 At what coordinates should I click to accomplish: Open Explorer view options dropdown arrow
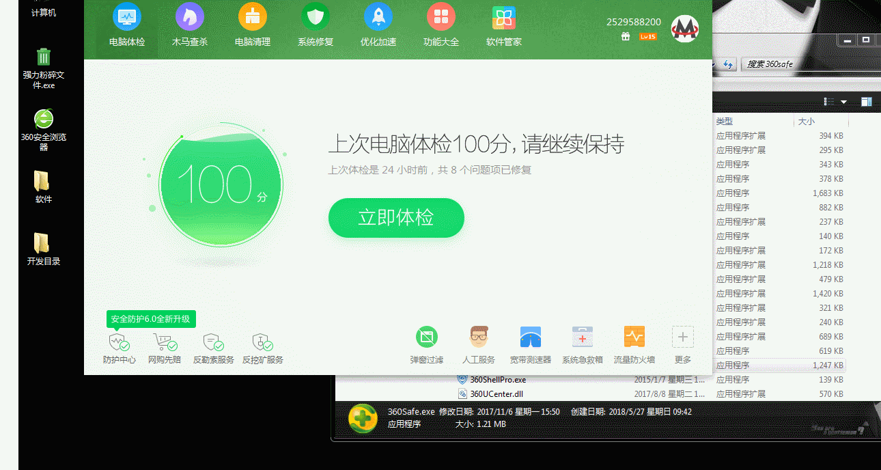tap(843, 102)
